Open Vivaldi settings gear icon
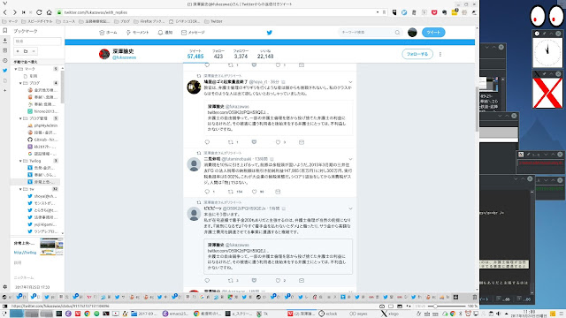 pyautogui.click(x=4, y=287)
